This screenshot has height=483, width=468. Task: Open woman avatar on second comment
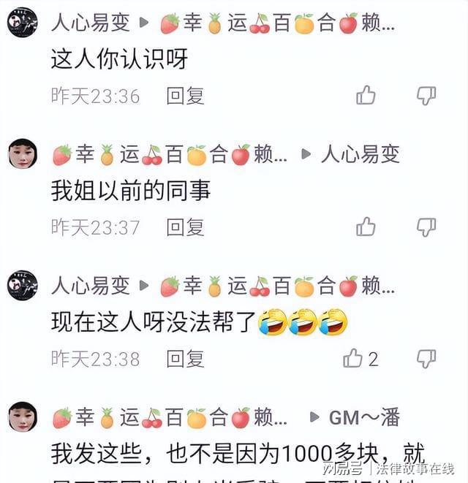coord(23,153)
